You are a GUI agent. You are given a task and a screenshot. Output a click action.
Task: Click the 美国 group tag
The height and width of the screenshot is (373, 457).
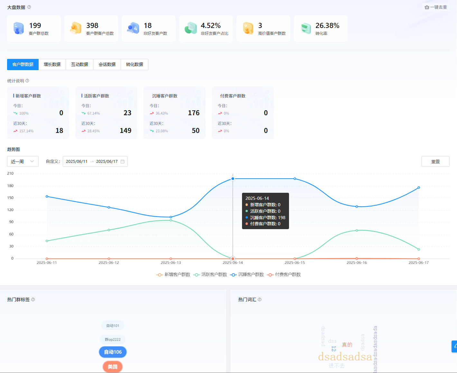point(113,367)
